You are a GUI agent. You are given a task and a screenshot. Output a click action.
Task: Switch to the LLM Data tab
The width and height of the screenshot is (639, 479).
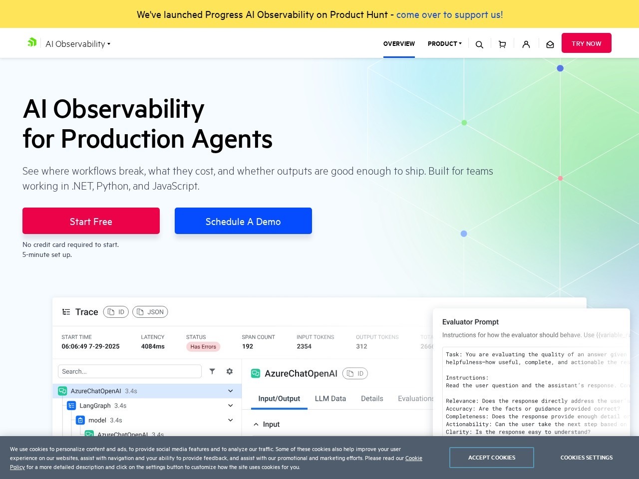pyautogui.click(x=330, y=399)
